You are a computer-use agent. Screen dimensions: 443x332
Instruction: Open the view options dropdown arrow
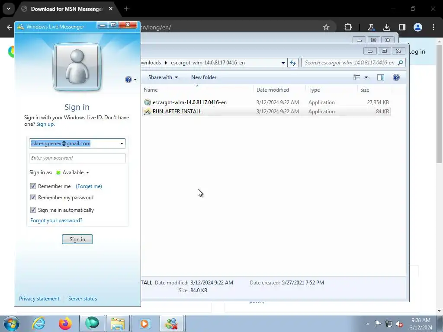(366, 77)
